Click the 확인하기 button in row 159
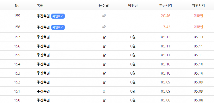The height and width of the screenshot is (103, 214). click(x=58, y=16)
